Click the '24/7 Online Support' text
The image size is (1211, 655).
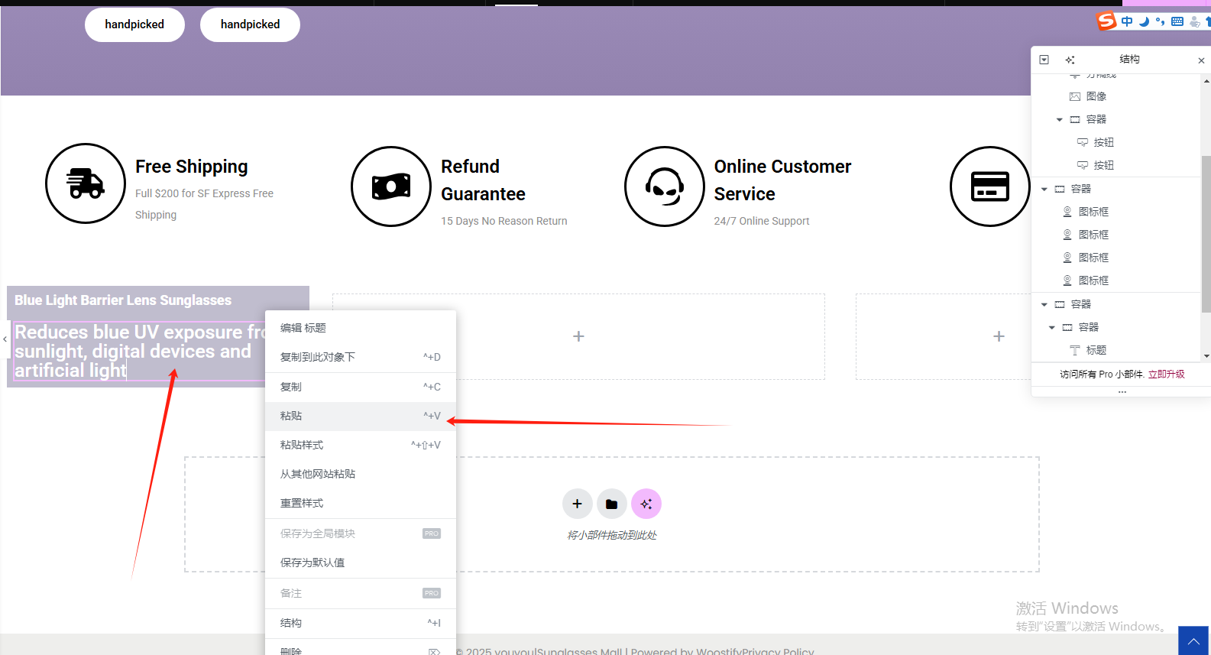click(x=762, y=221)
